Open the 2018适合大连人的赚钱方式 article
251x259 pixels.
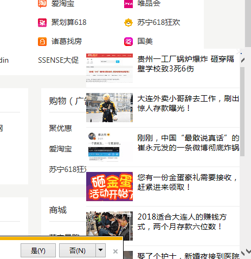182,222
